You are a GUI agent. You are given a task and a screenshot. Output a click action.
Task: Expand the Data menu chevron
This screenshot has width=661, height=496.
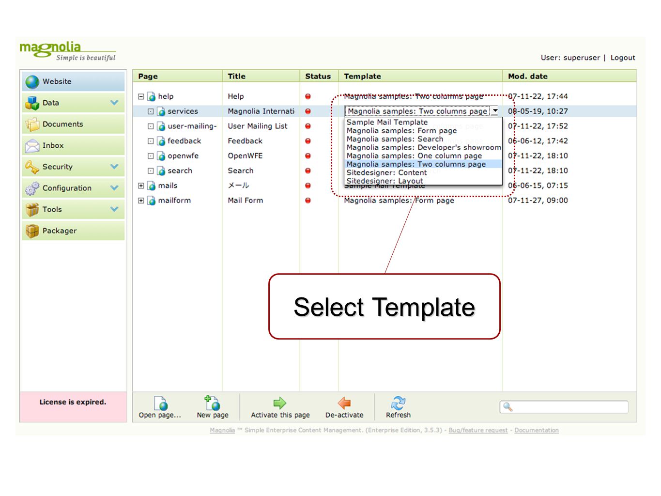[x=114, y=103]
